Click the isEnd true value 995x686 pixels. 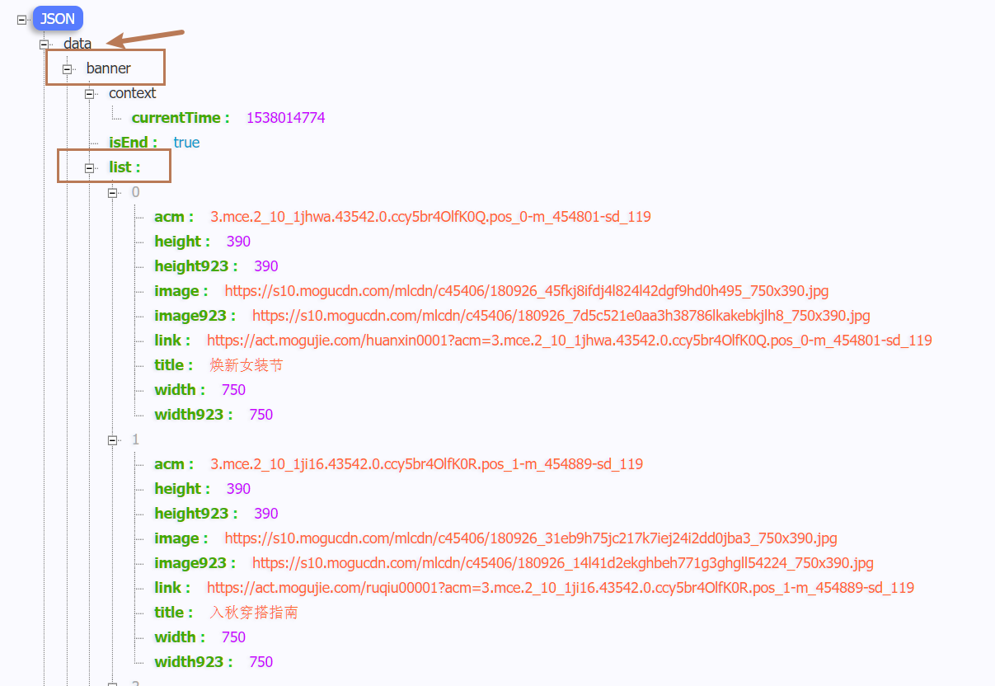[186, 143]
